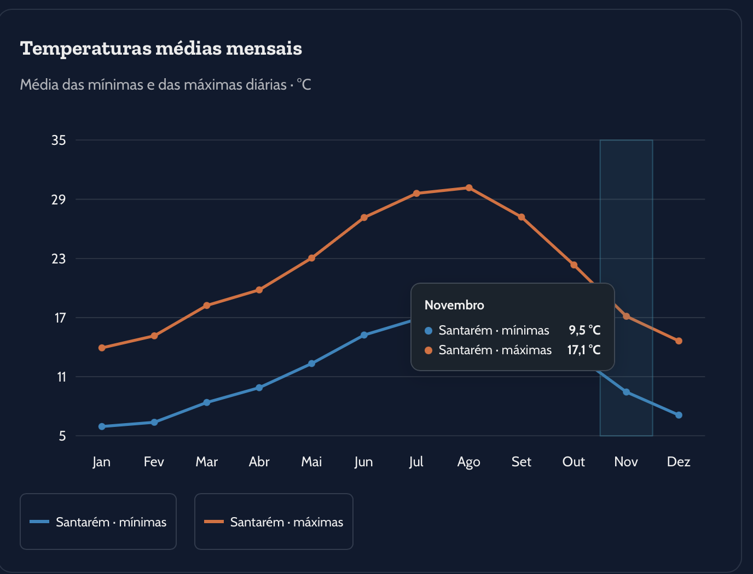Screen dimensions: 753x574
Task: Click the blue mínimas data point for November
Action: point(626,392)
